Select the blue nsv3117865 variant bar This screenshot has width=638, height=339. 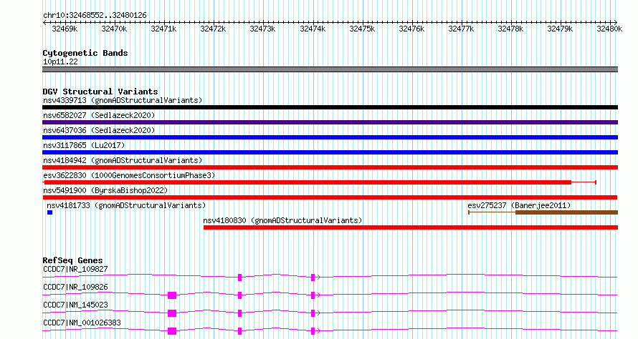[x=330, y=152]
